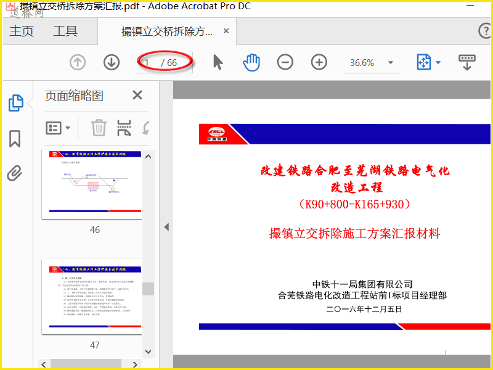Select page 47 thumbnail
This screenshot has height=370, width=493.
(x=92, y=297)
